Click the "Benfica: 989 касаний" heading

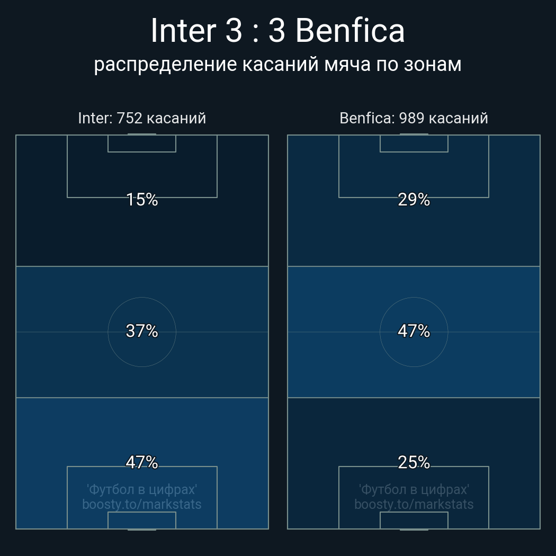414,118
